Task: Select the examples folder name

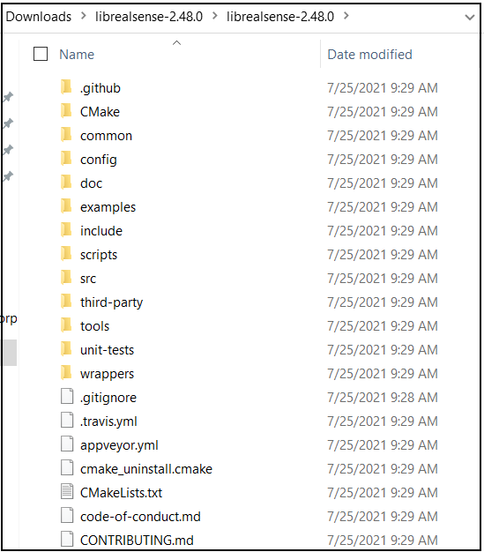Action: coord(108,207)
